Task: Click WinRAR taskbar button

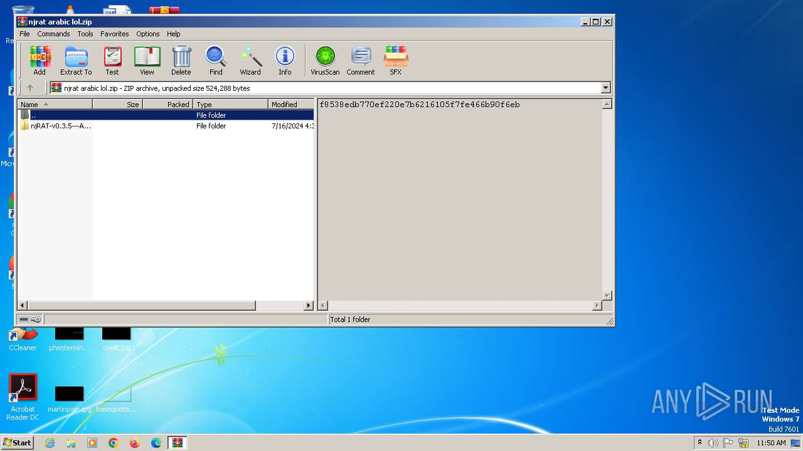Action: click(178, 443)
